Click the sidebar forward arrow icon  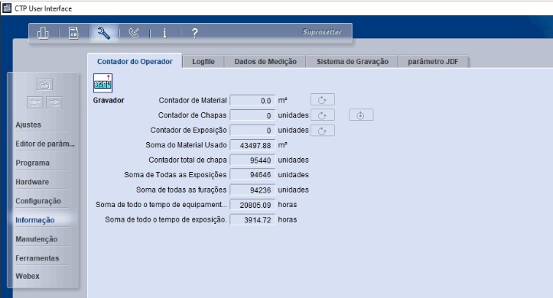tap(54, 102)
